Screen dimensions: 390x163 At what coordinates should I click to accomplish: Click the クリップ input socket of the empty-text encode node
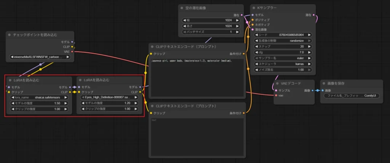click(151, 113)
